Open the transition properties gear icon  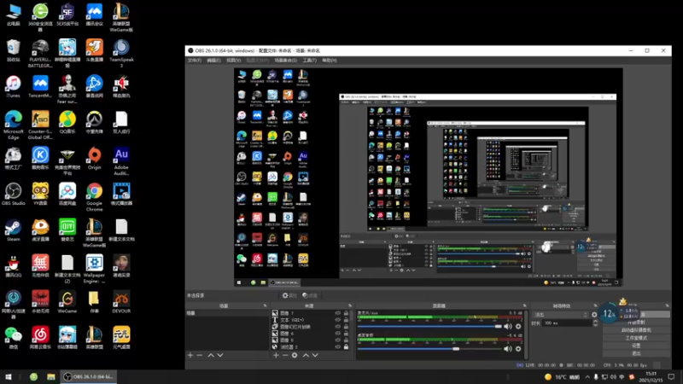(x=594, y=314)
